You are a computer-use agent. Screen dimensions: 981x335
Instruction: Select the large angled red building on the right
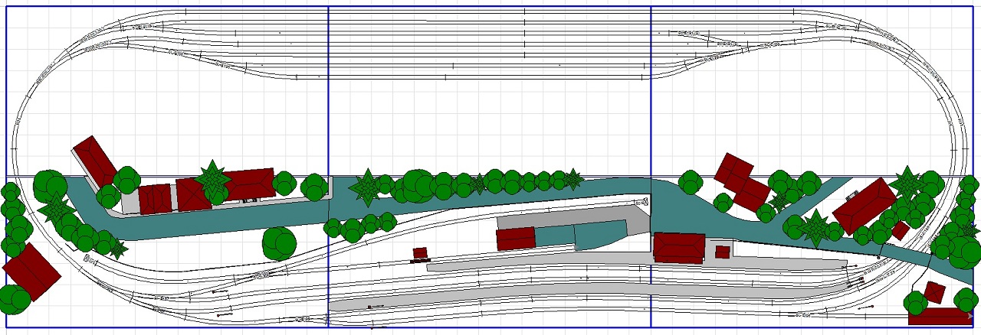point(865,206)
